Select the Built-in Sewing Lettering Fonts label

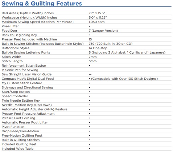26,52
